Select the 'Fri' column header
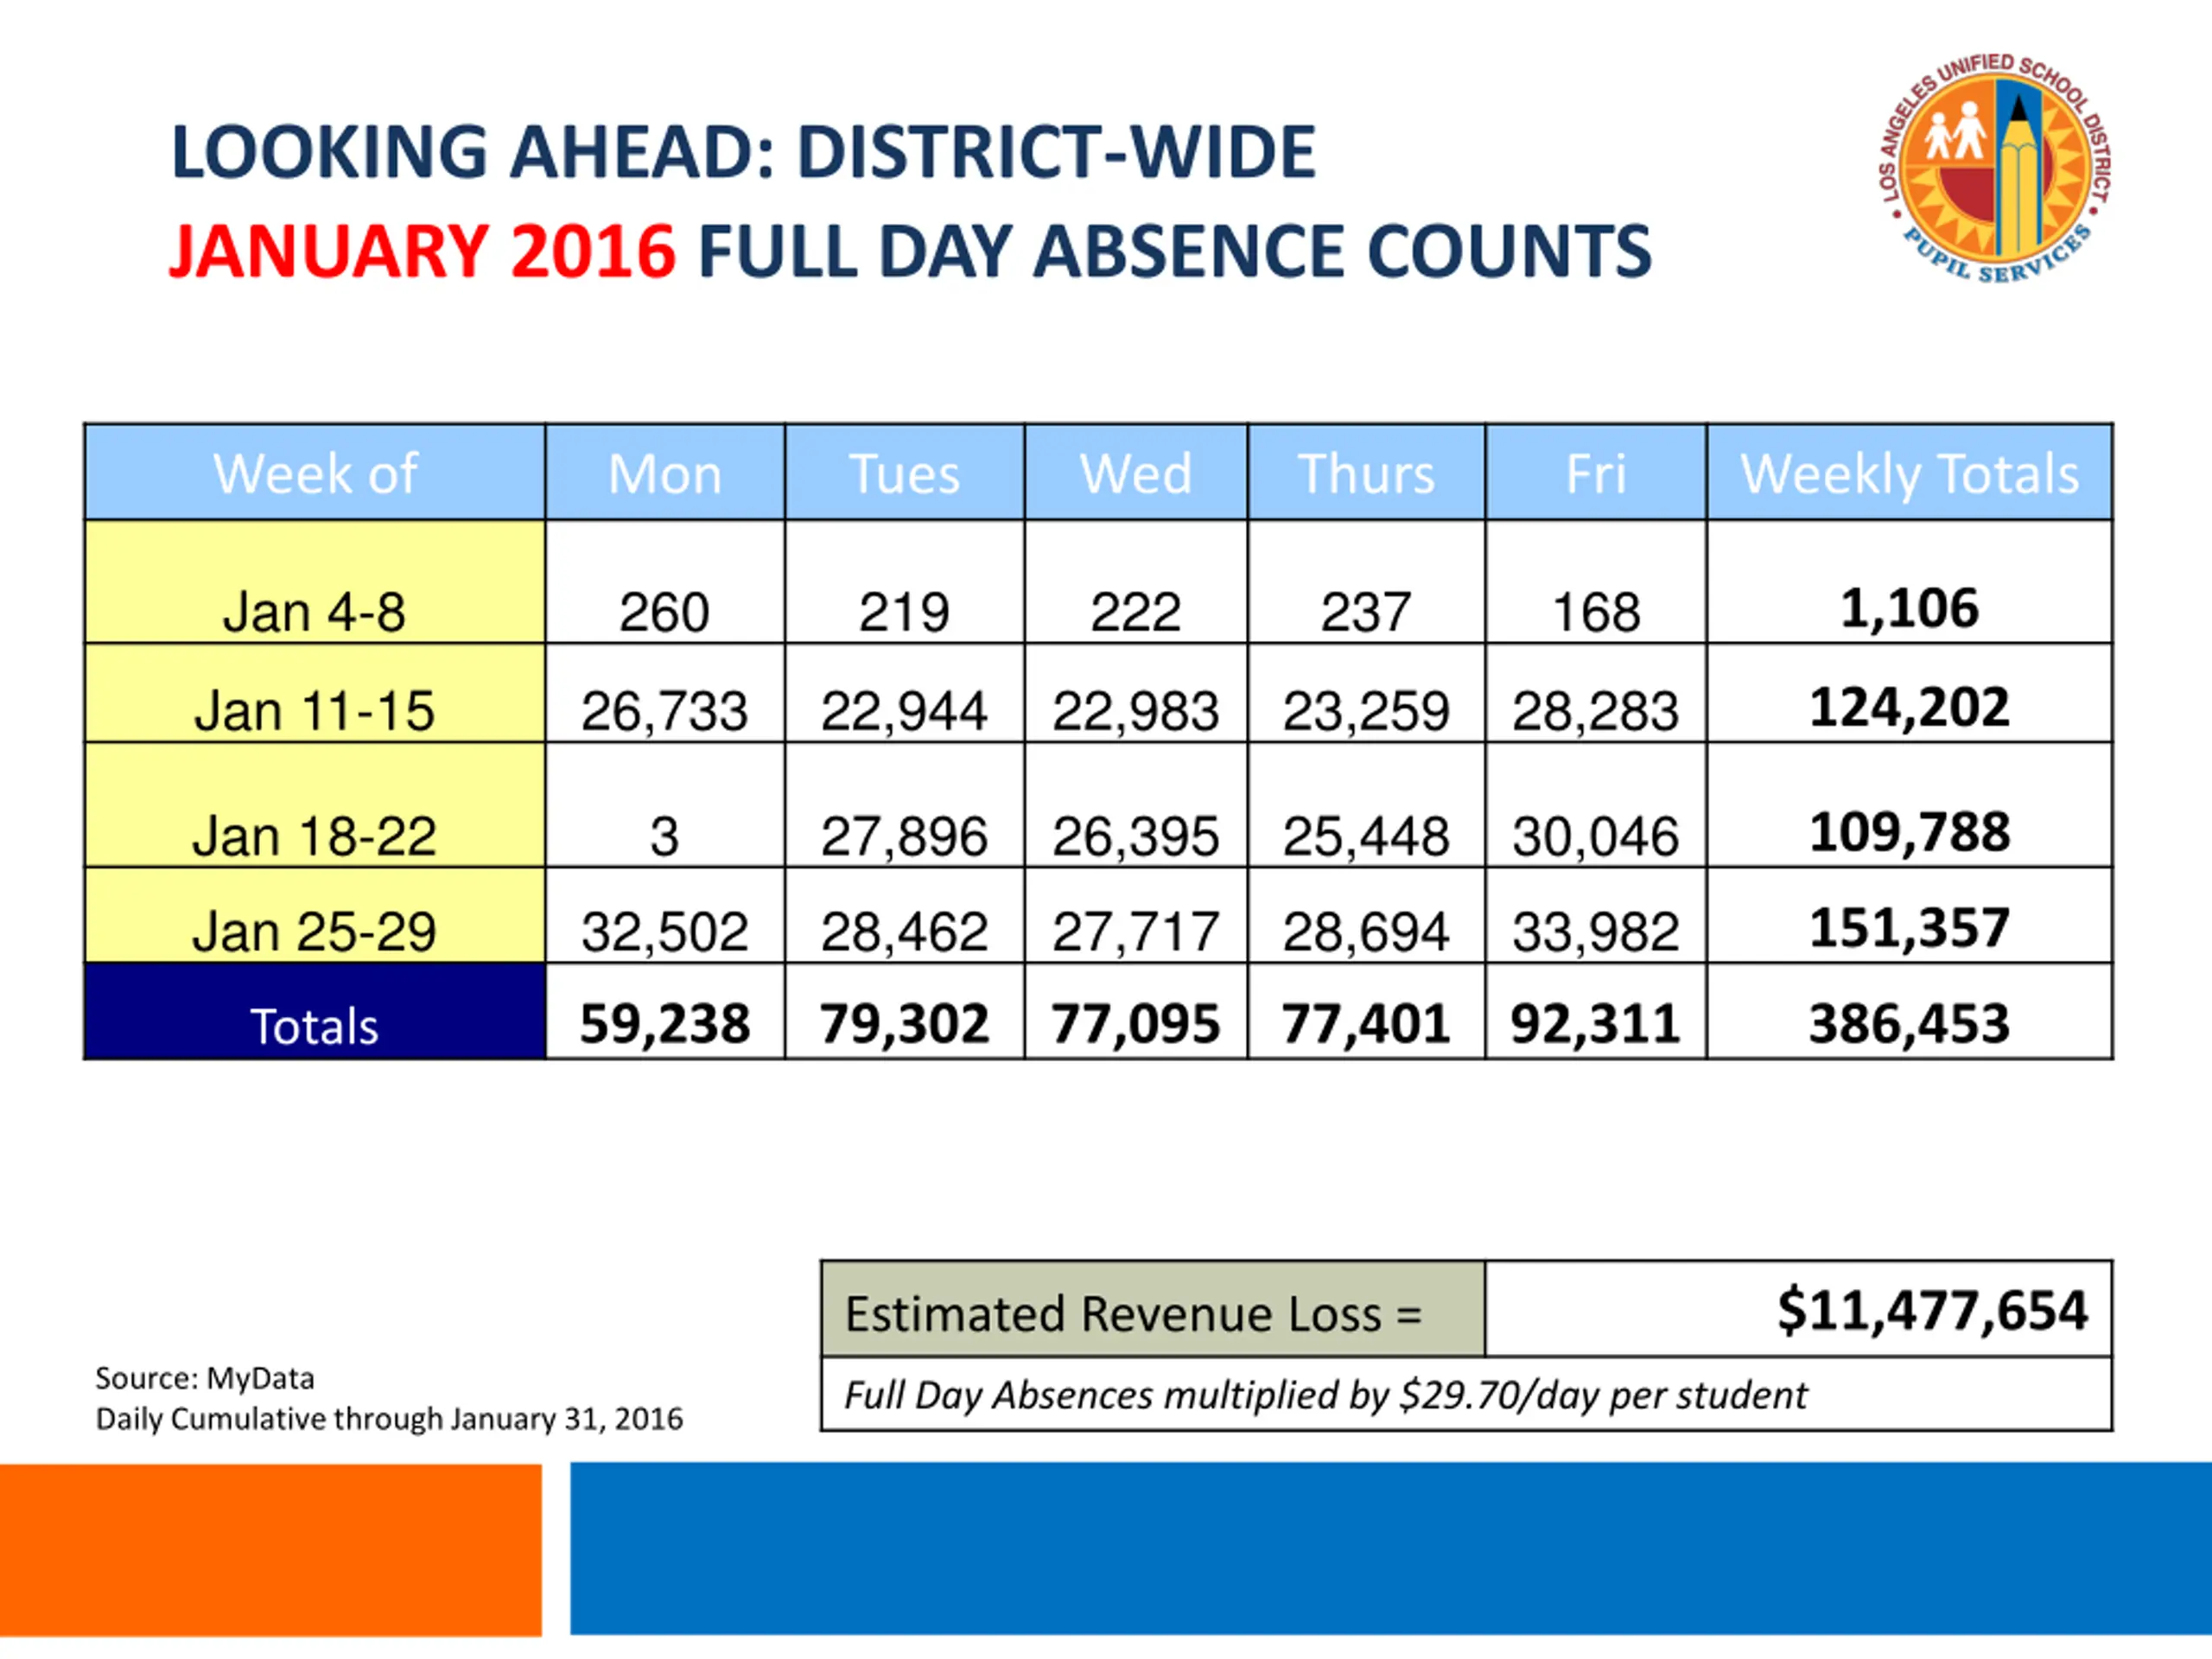The height and width of the screenshot is (1659, 2212). click(1596, 472)
